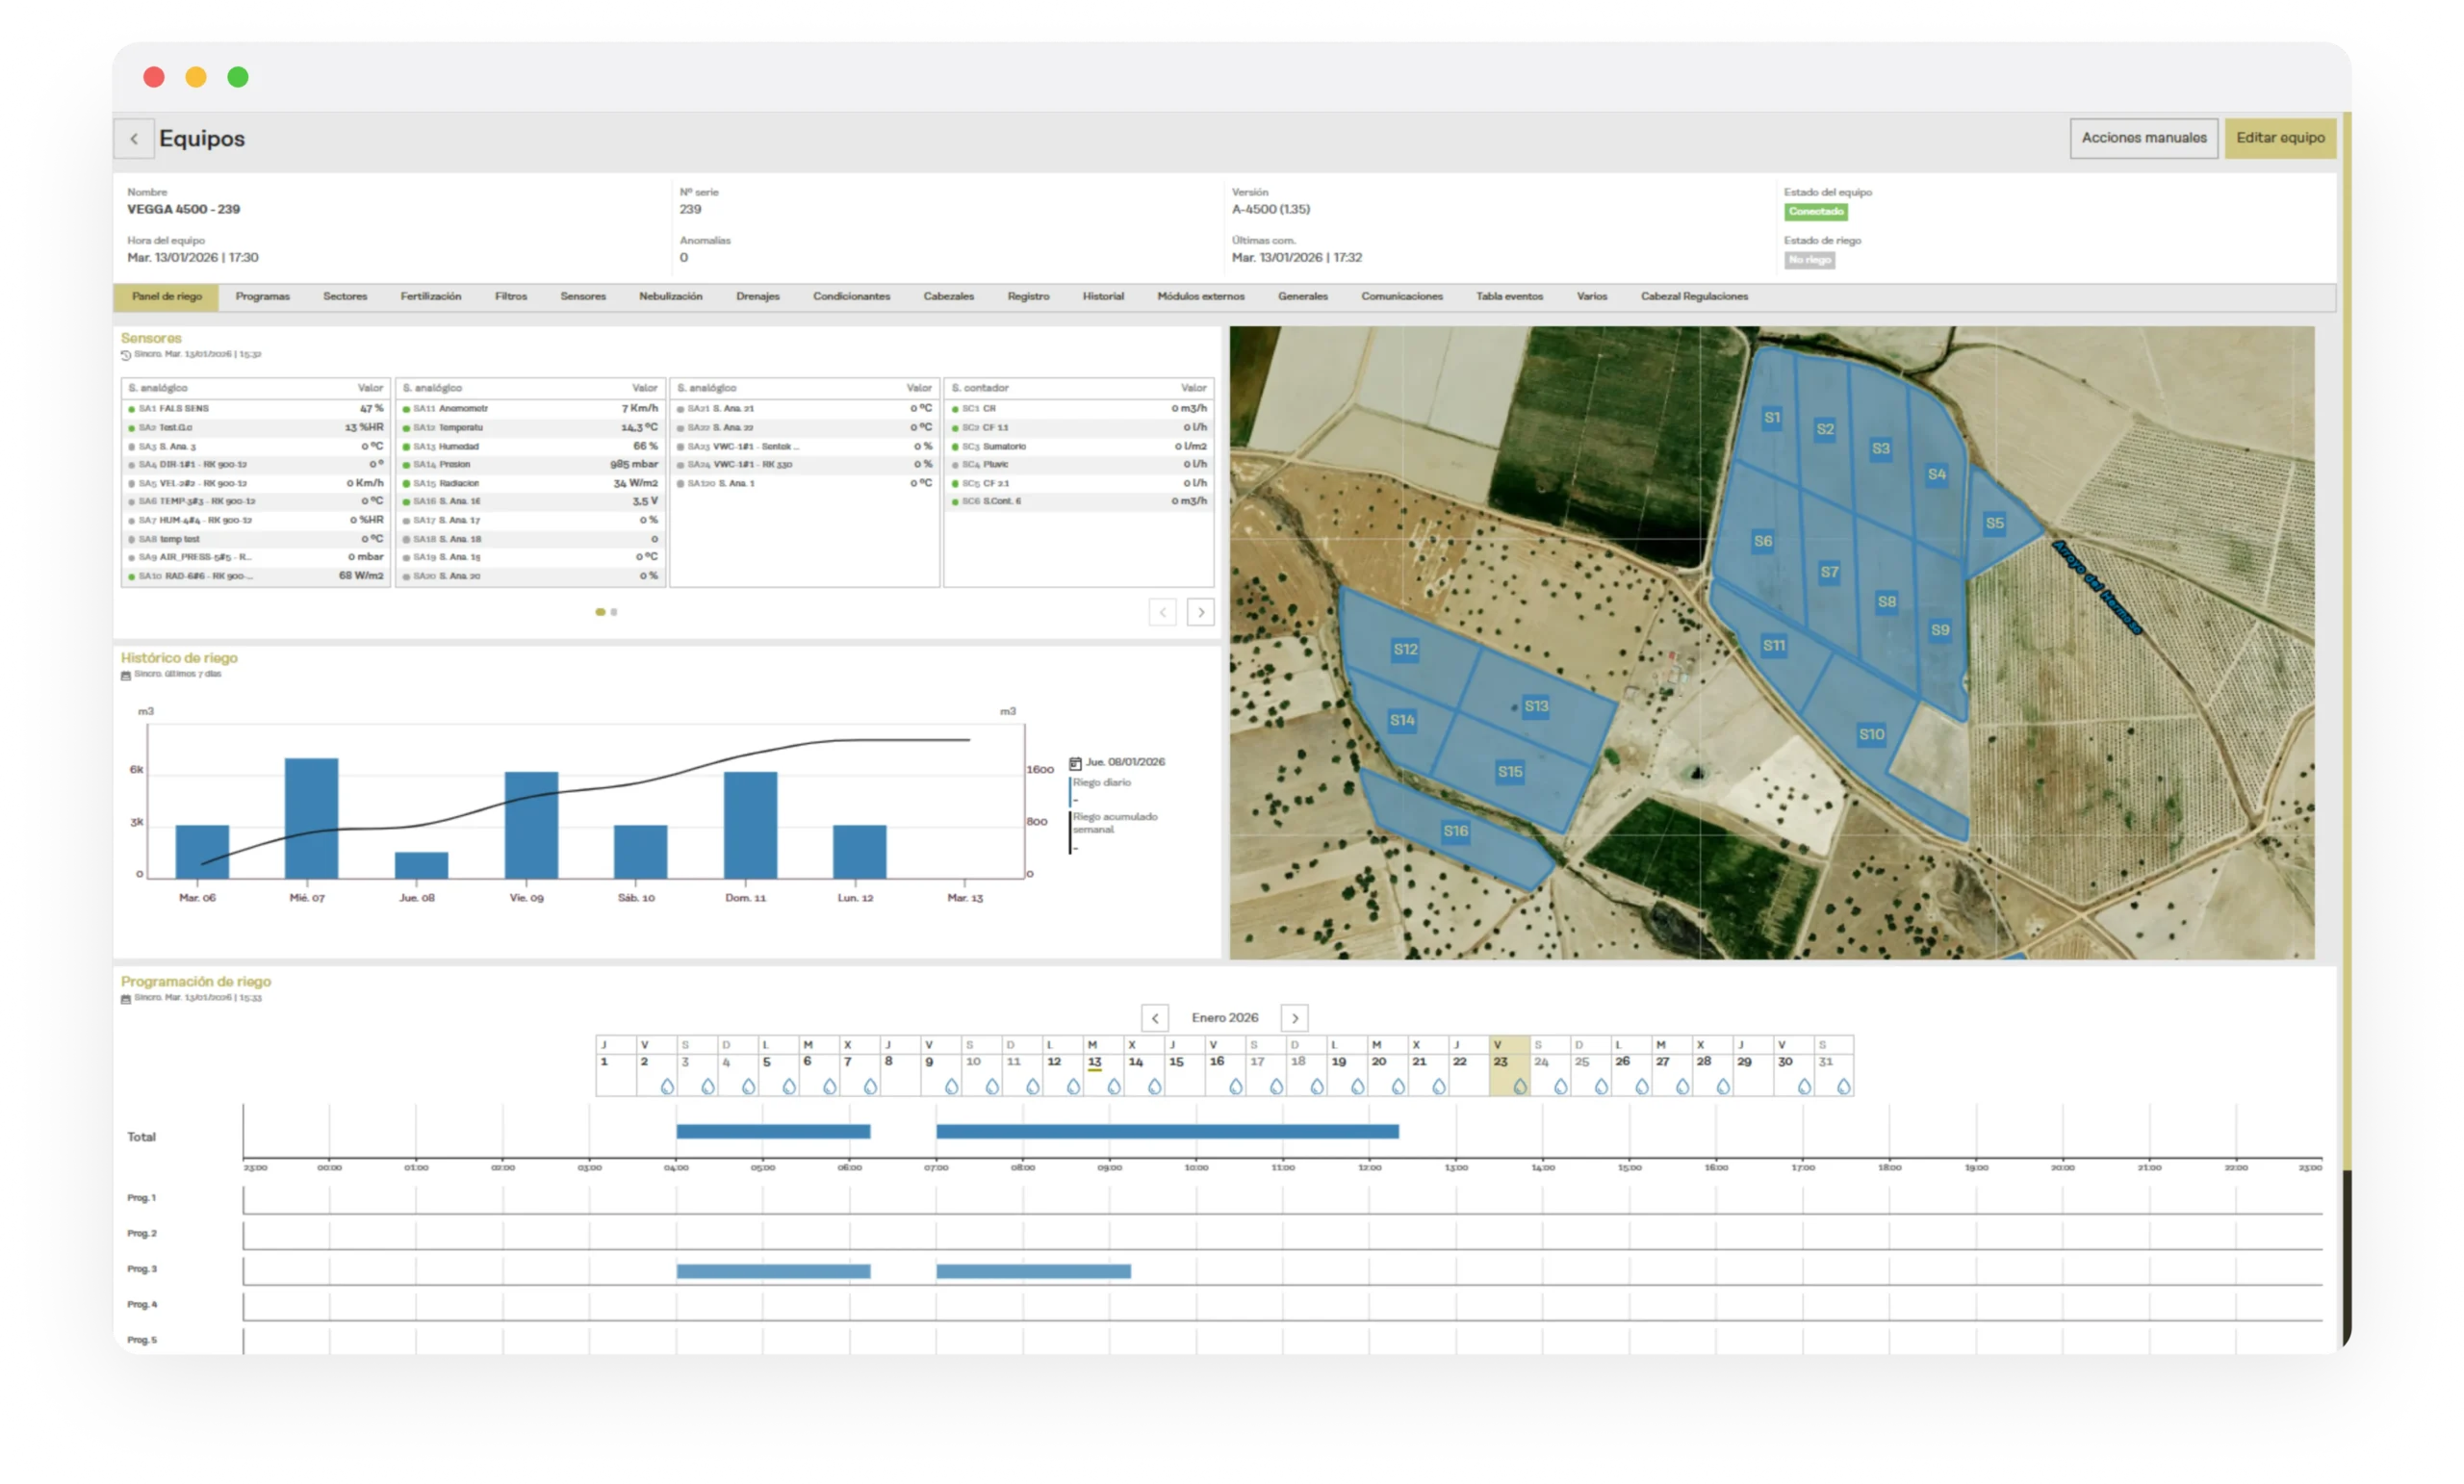Viewport: 2464px width, 1484px height.
Task: Go to next sensors page arrow
Action: click(x=1200, y=612)
